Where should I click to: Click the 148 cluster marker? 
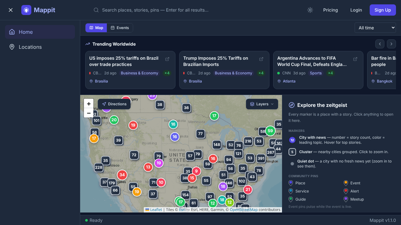(x=217, y=145)
